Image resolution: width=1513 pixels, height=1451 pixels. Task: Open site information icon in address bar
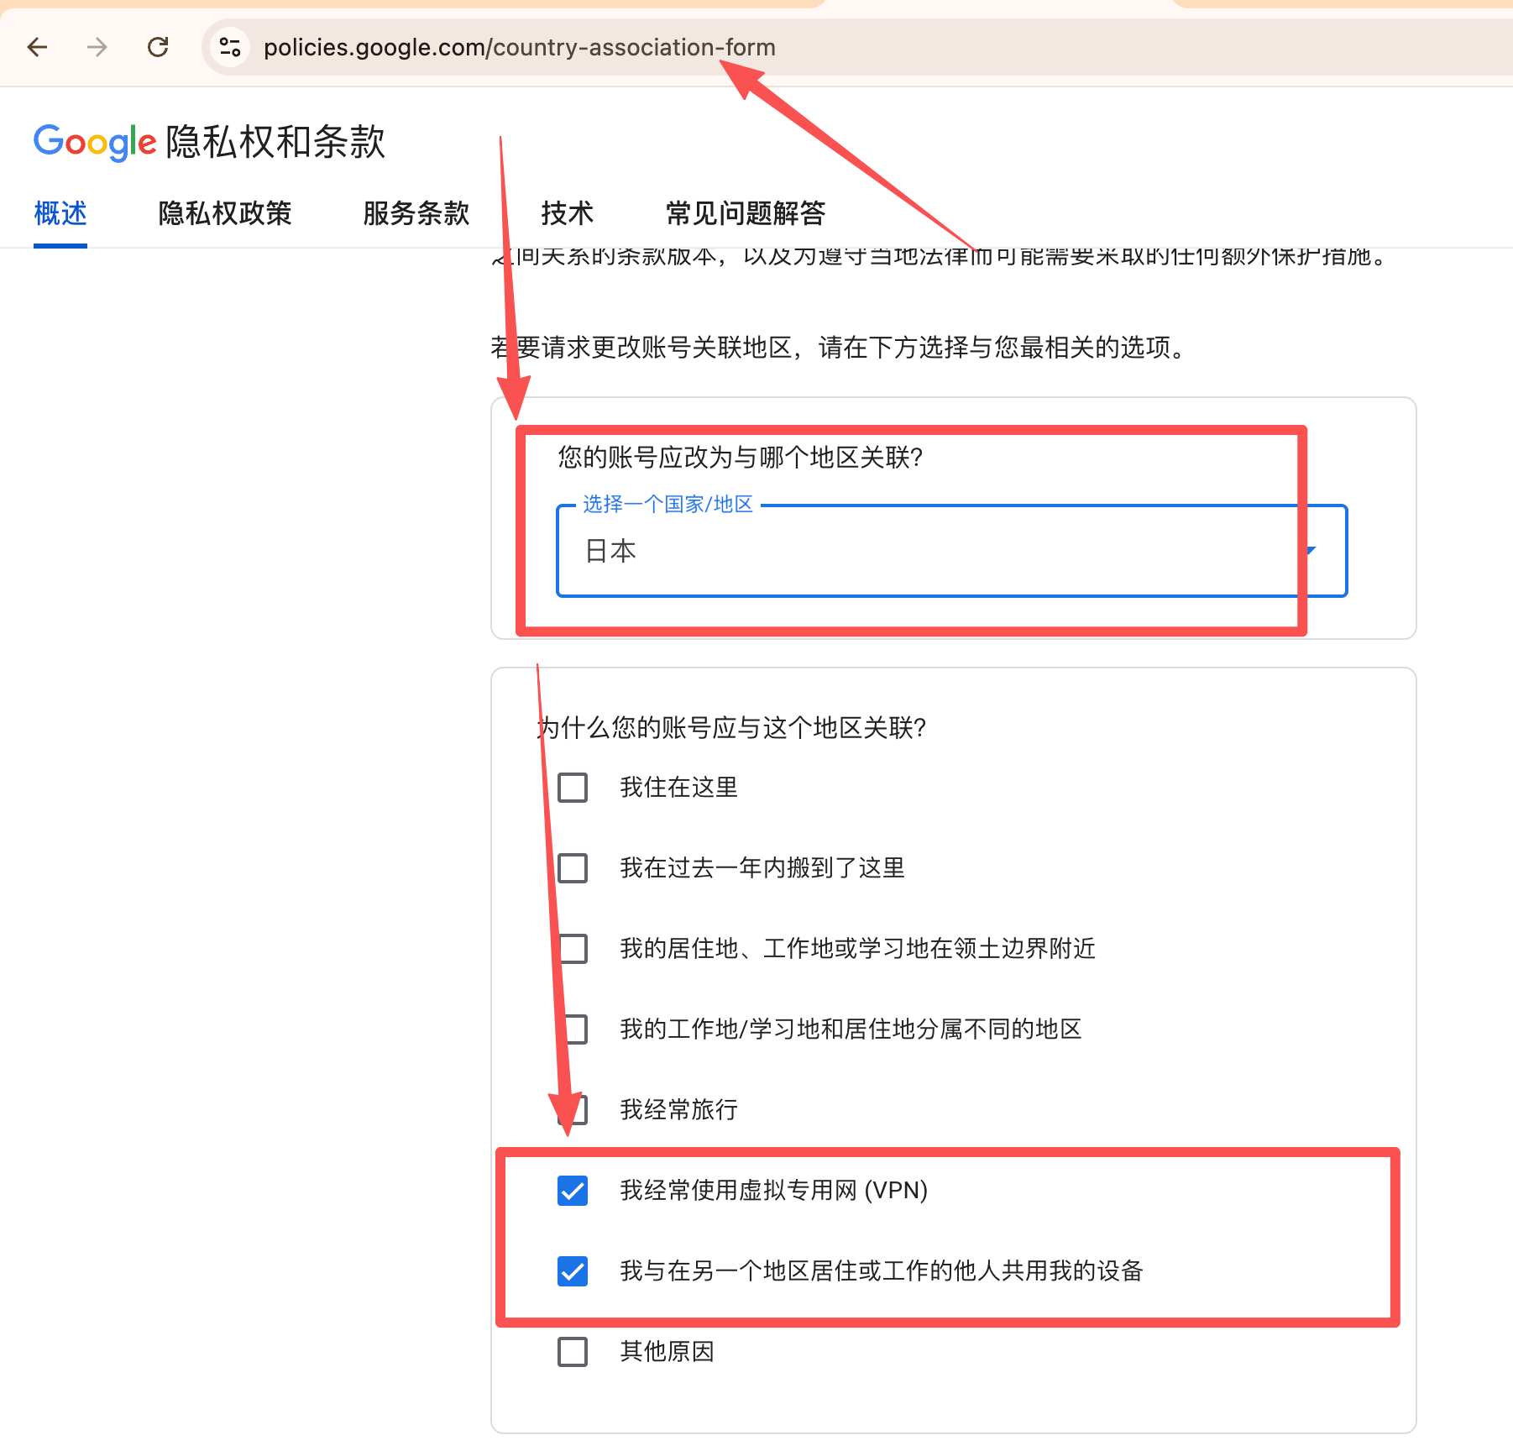point(229,47)
